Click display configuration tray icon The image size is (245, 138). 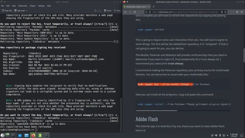(224, 135)
